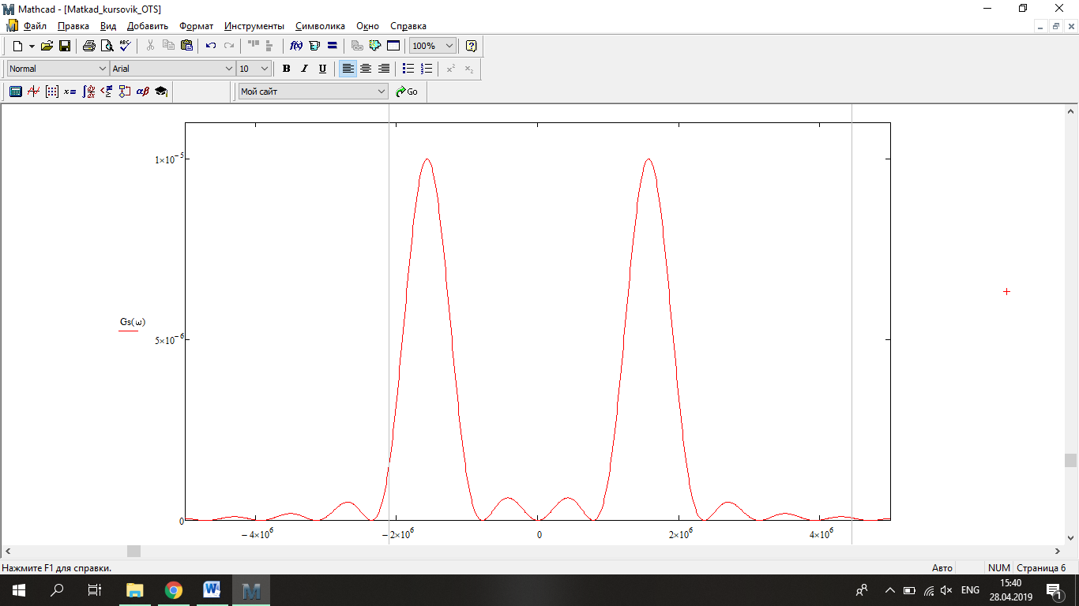Toggle bold text formatting
The image size is (1079, 606).
286,69
